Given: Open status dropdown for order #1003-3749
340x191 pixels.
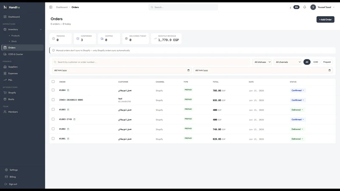Looking at the screenshot, I should pos(298,120).
